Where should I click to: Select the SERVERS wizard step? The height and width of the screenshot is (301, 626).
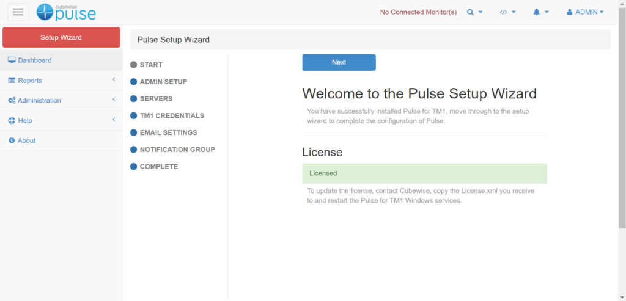[x=156, y=99]
